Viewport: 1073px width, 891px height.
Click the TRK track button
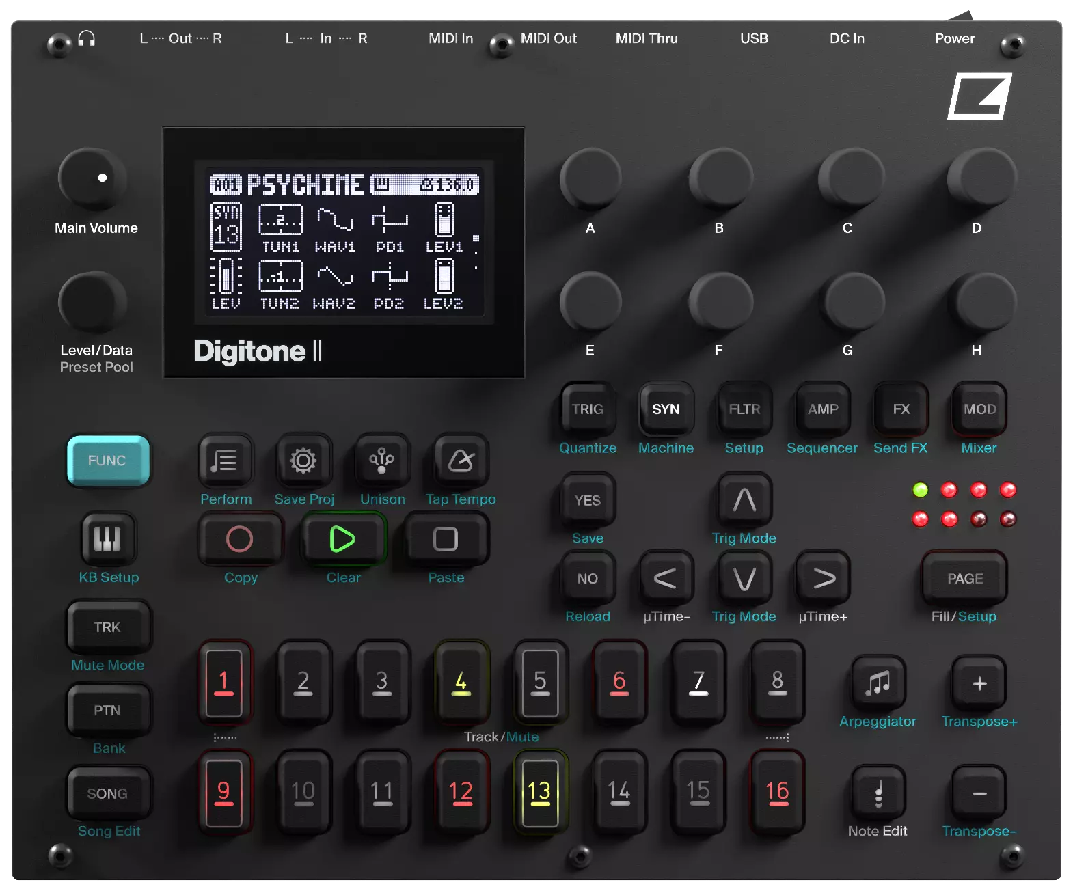click(108, 627)
